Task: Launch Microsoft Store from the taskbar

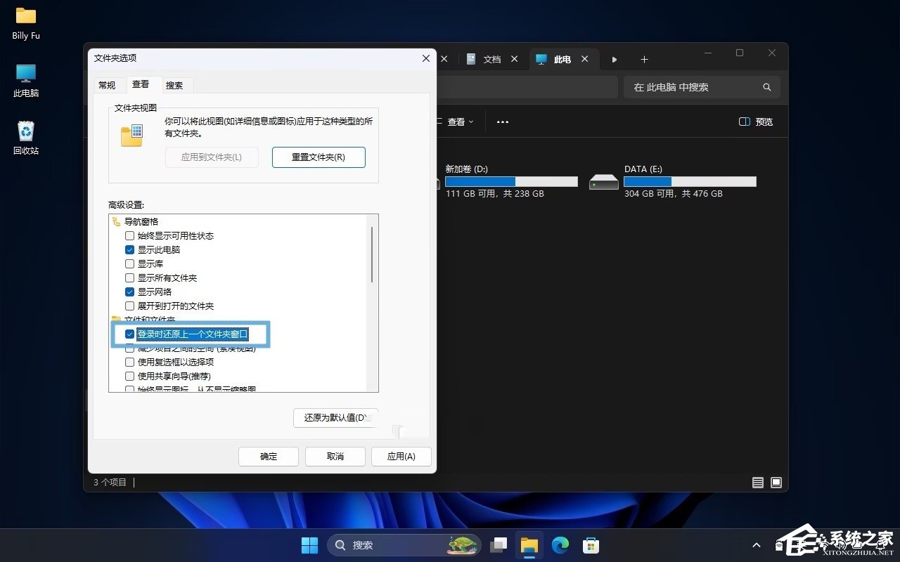Action: [x=590, y=544]
